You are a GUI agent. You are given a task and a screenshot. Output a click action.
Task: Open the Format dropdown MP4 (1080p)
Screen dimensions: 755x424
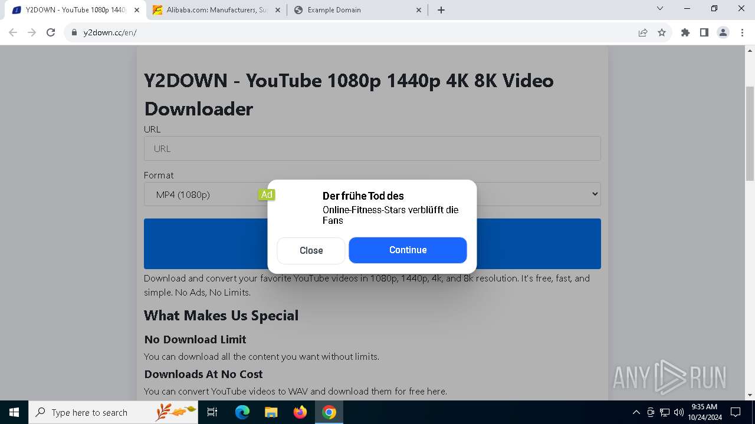pyautogui.click(x=372, y=194)
